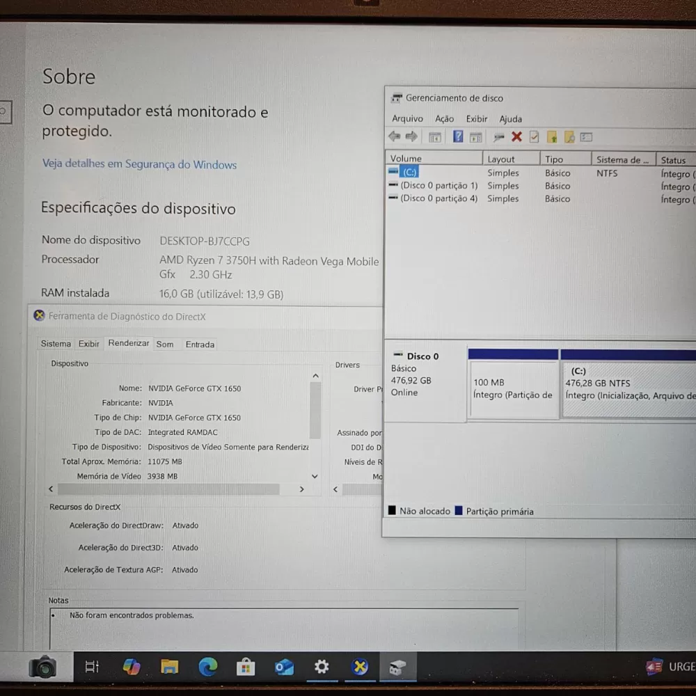This screenshot has width=696, height=696.
Task: Toggle the action pane toolbar icon
Action: [x=476, y=137]
